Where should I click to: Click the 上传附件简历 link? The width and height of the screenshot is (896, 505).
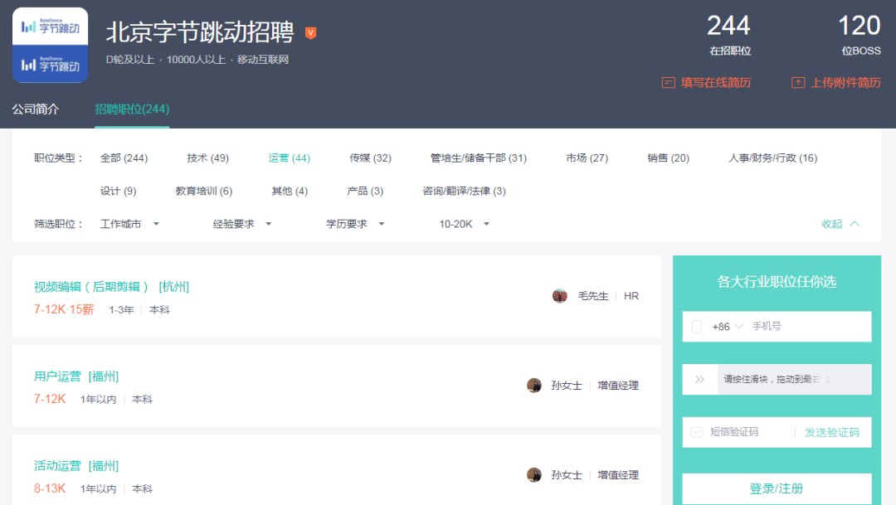[845, 83]
